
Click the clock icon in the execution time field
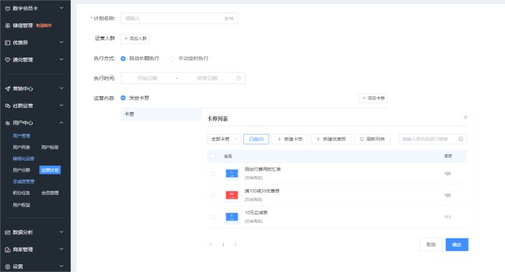(238, 79)
